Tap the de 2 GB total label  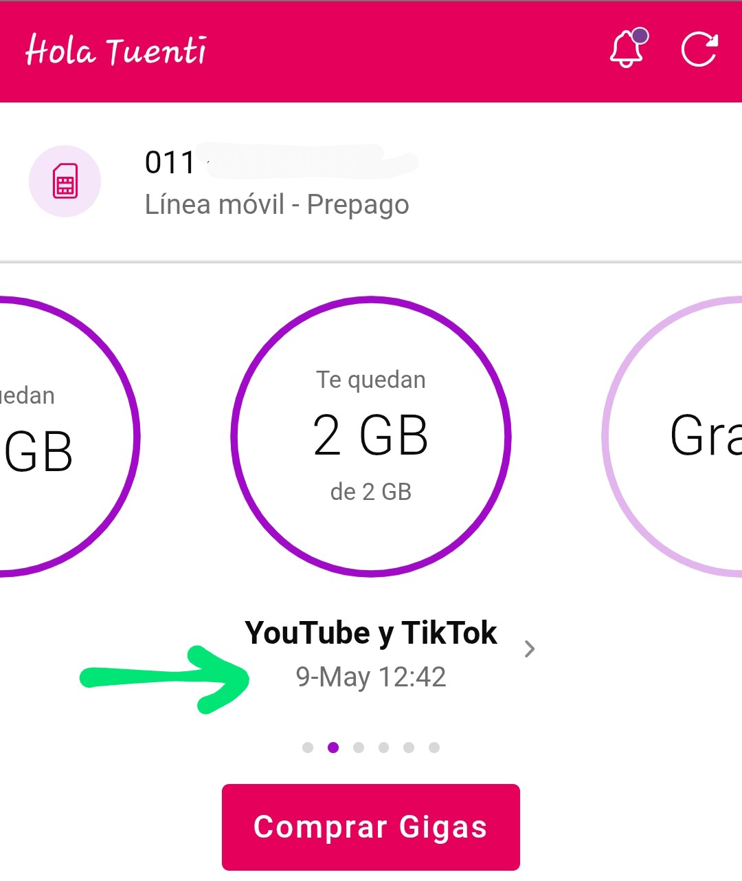pos(371,492)
